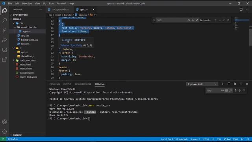Open Source Control view
This screenshot has height=142, width=252.
4,30
